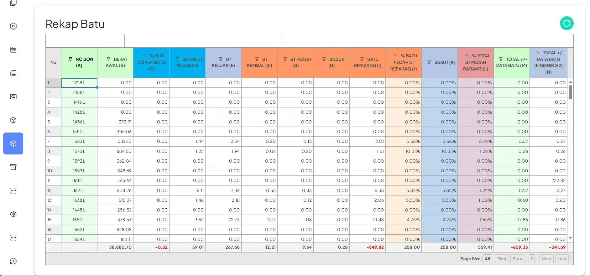This screenshot has height=276, width=590.
Task: Open the table grid icon in sidebar
Action: [13, 50]
